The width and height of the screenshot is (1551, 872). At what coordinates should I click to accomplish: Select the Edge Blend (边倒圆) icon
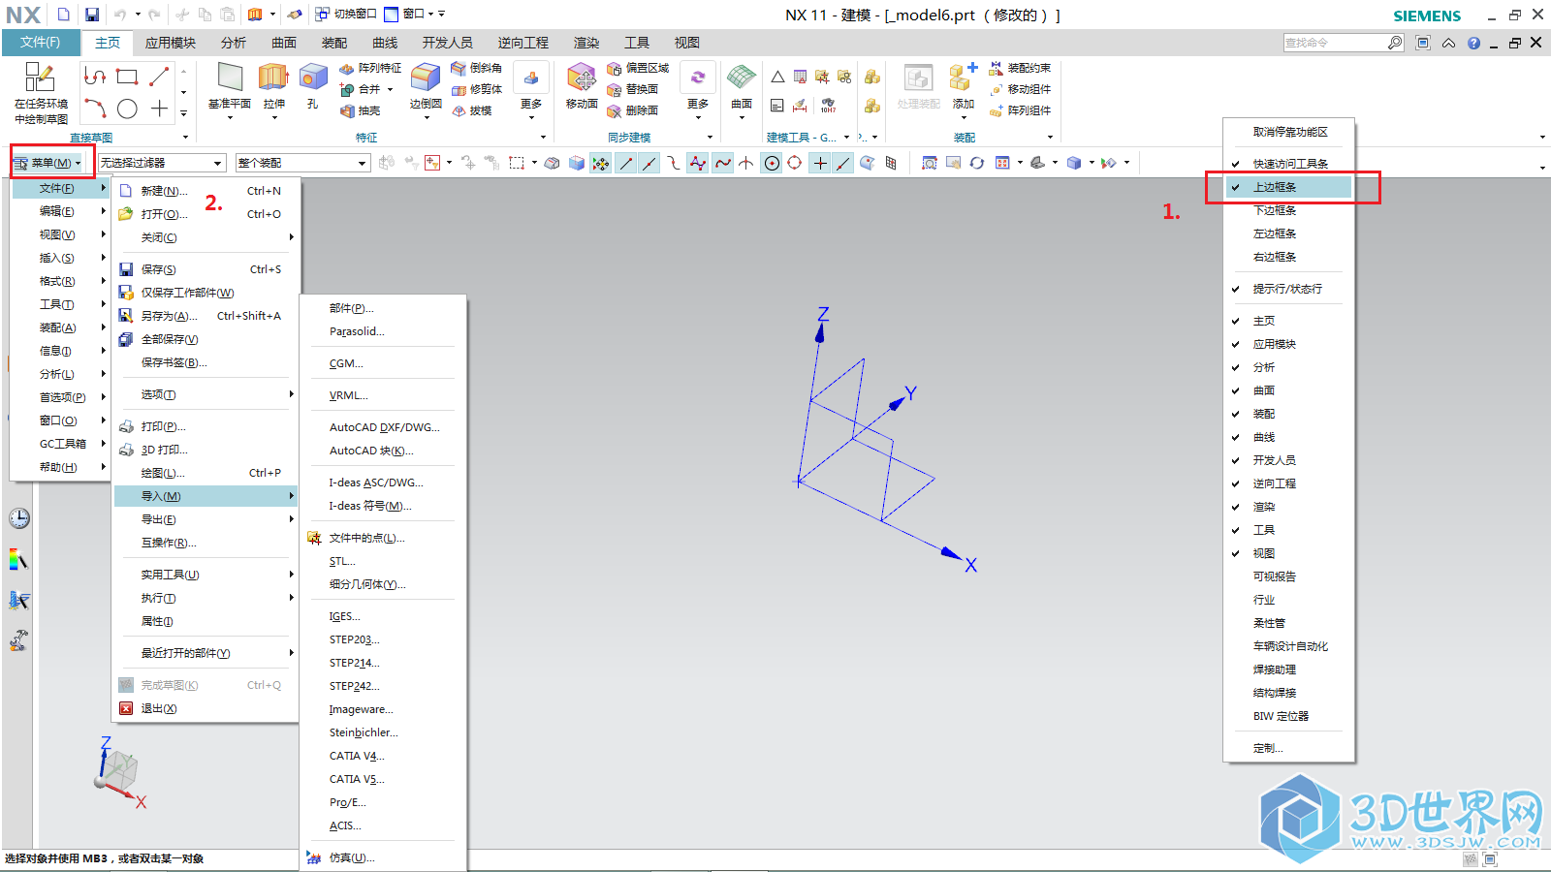click(x=426, y=78)
